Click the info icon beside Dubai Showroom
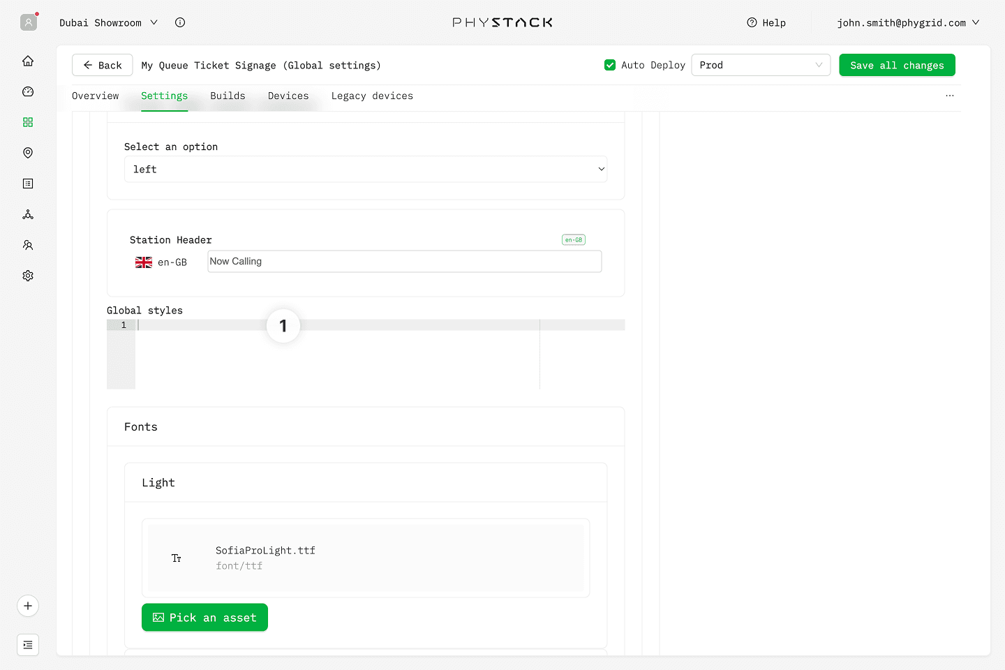Image resolution: width=1005 pixels, height=670 pixels. 180,22
